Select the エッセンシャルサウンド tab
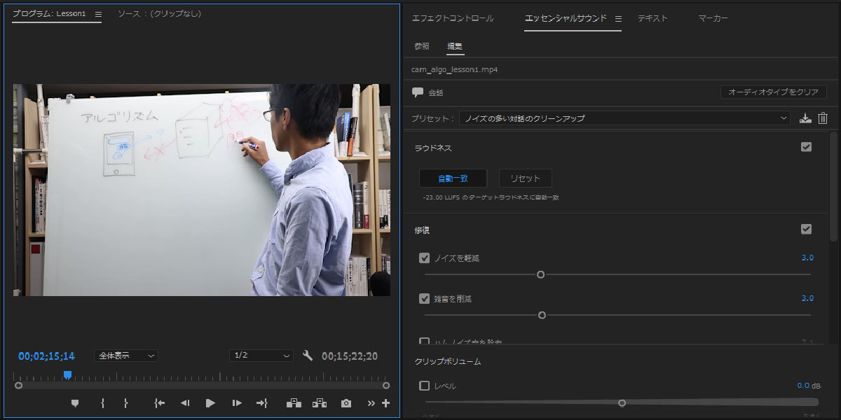This screenshot has height=420, width=841. [x=566, y=18]
